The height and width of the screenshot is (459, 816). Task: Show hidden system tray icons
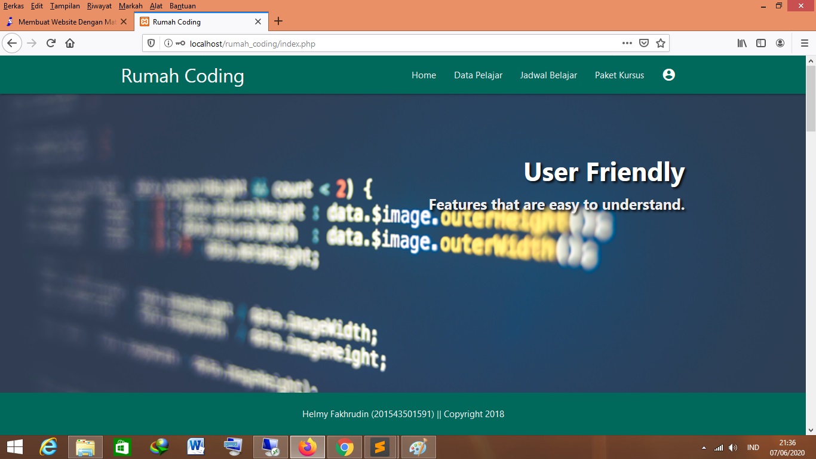pos(703,448)
